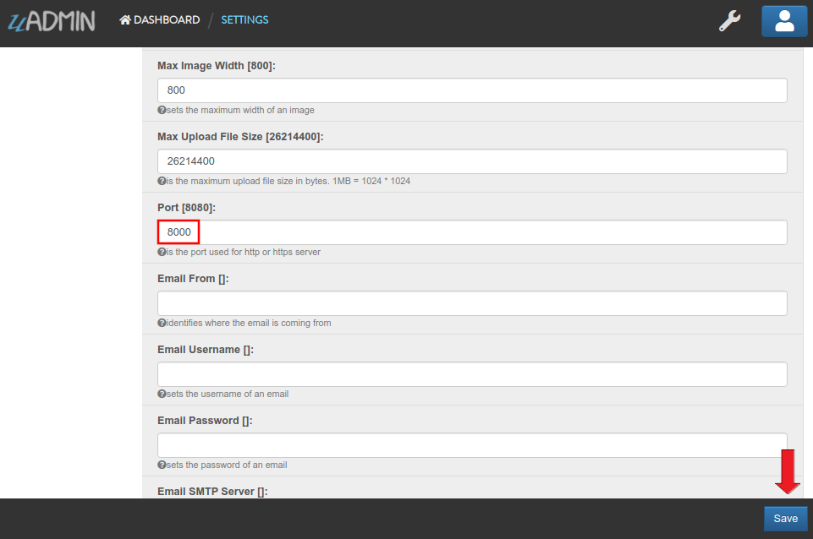Go to Dashboard breadcrumb
The width and height of the screenshot is (813, 539).
coord(160,19)
